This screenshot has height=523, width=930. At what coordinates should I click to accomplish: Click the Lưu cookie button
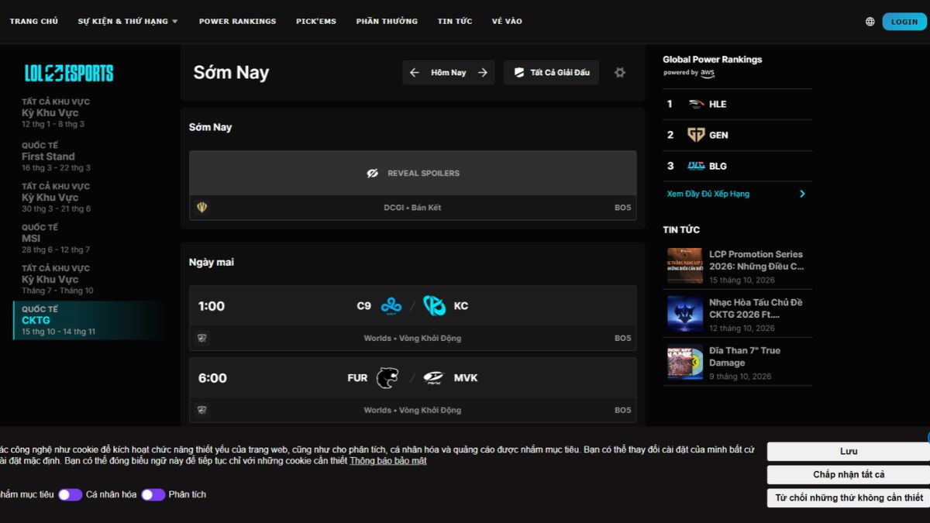tap(849, 452)
